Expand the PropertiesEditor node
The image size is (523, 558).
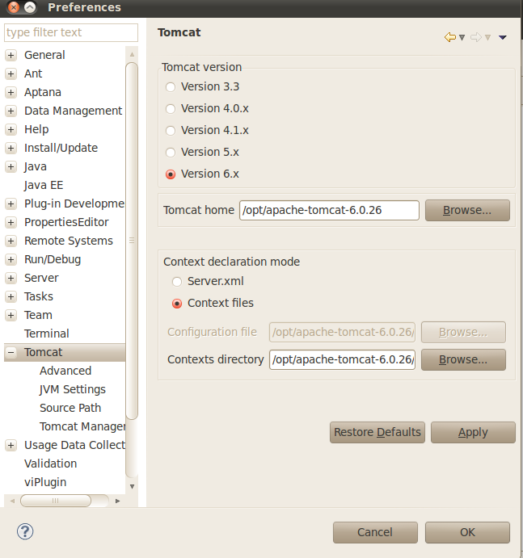11,222
